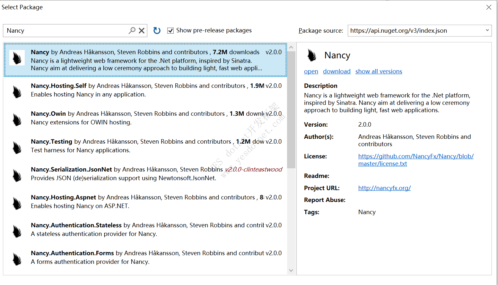Click the open link for Nancy

tap(311, 71)
